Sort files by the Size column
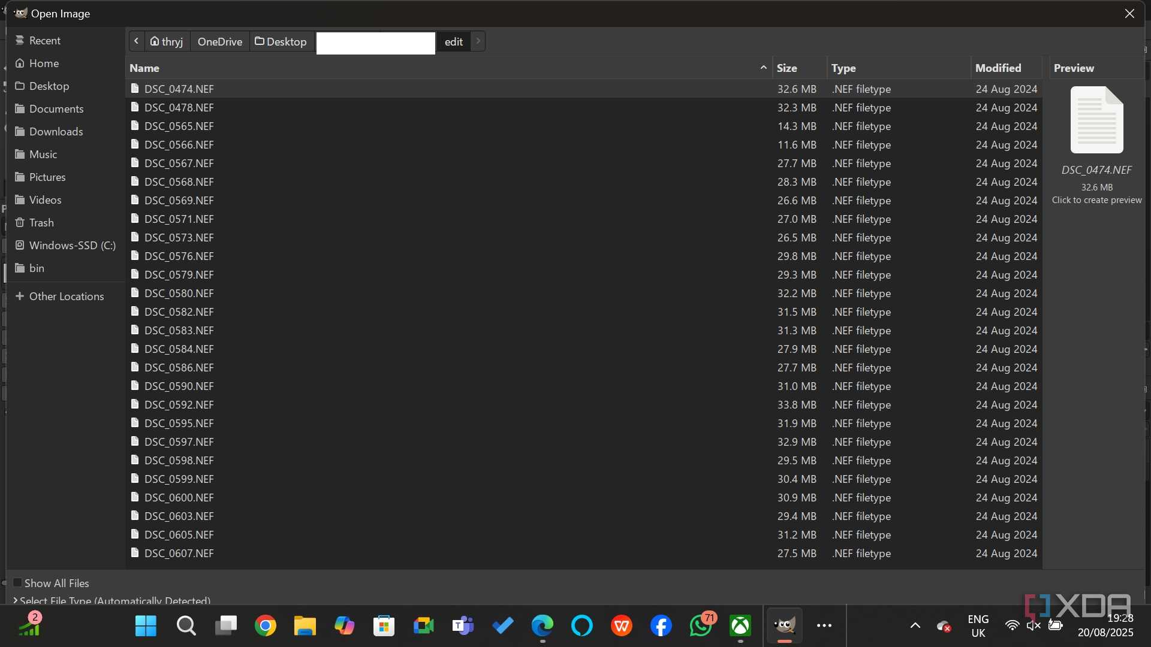Viewport: 1151px width, 647px height. pos(799,68)
